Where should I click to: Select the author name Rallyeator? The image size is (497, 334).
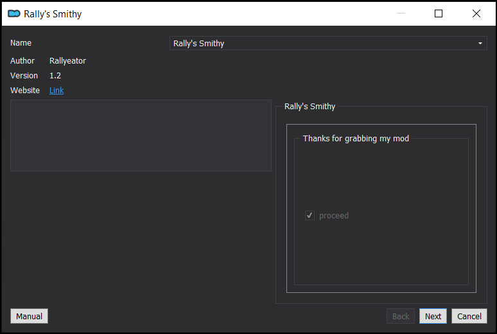[67, 61]
